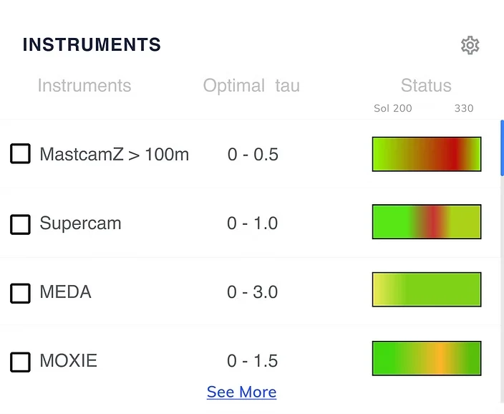The width and height of the screenshot is (504, 414).
Task: Select the MOXIE checkbox
Action: coord(20,362)
